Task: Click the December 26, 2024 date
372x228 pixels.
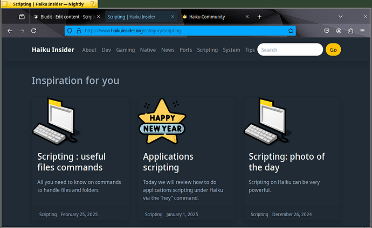Action: click(x=292, y=215)
